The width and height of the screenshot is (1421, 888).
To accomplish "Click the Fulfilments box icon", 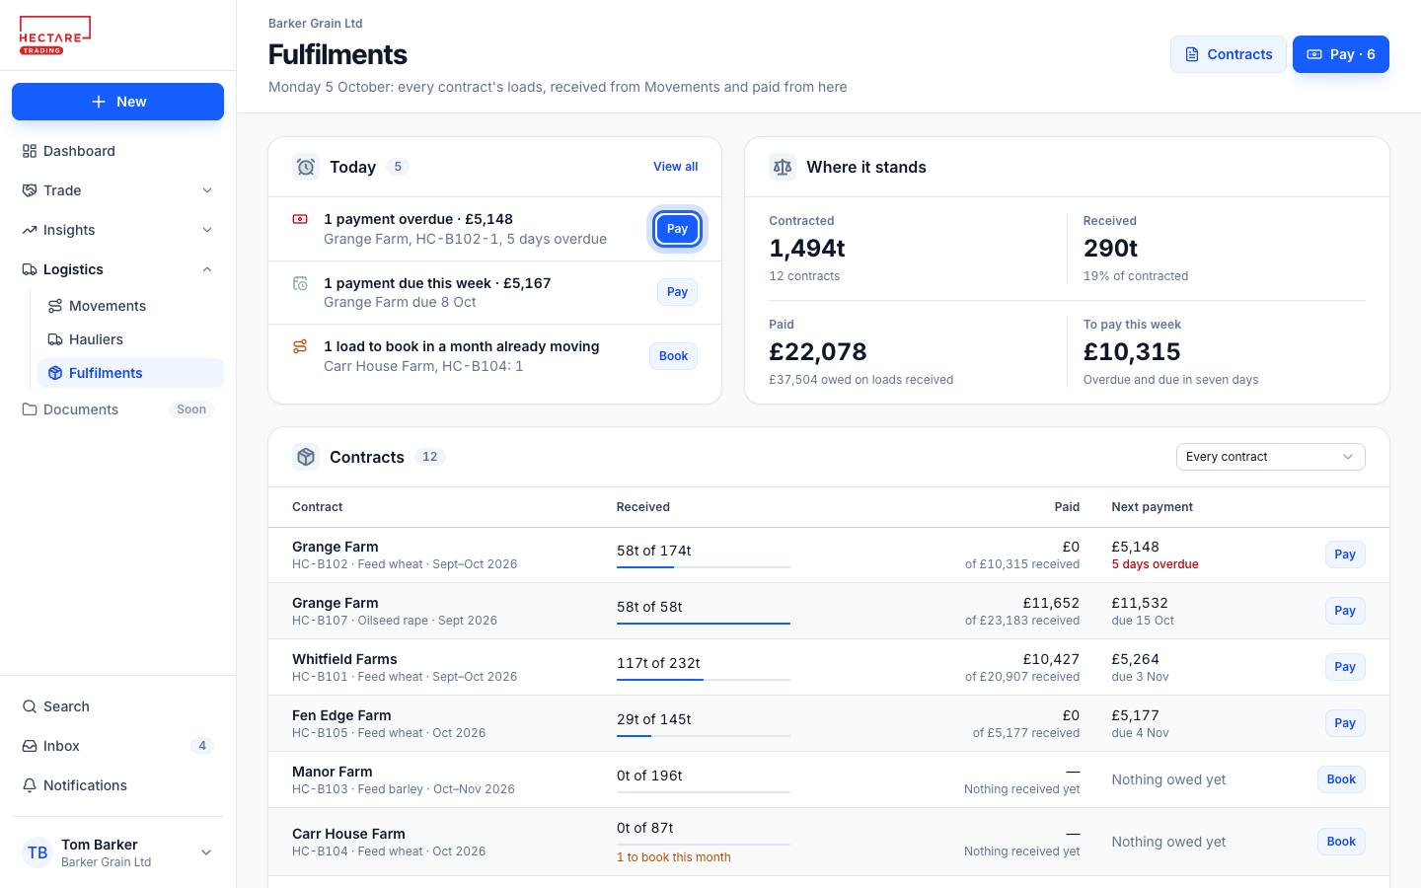I will point(55,373).
